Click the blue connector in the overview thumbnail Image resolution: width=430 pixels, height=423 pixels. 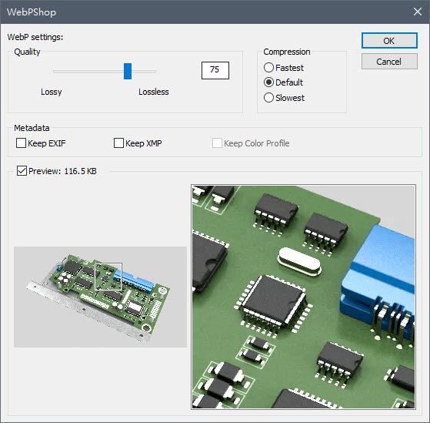(x=135, y=281)
